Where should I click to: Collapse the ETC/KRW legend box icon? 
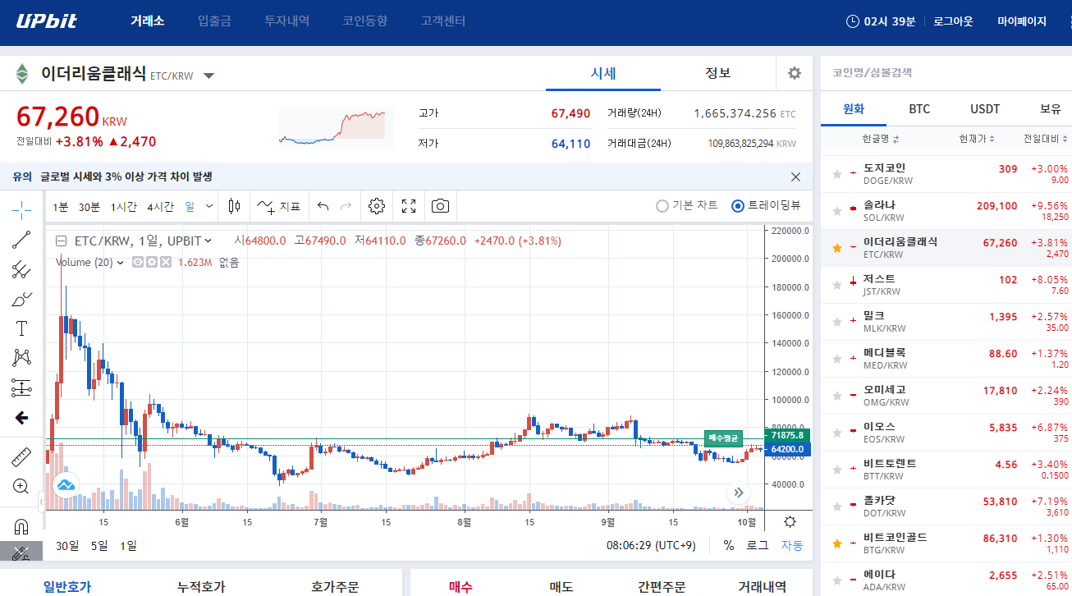point(61,241)
